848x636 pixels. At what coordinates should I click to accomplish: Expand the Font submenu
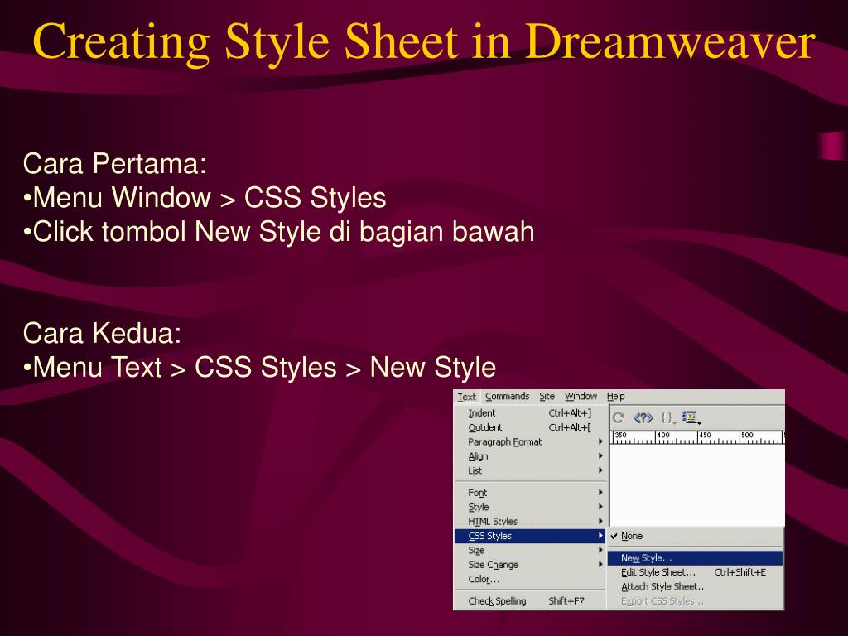(530, 493)
